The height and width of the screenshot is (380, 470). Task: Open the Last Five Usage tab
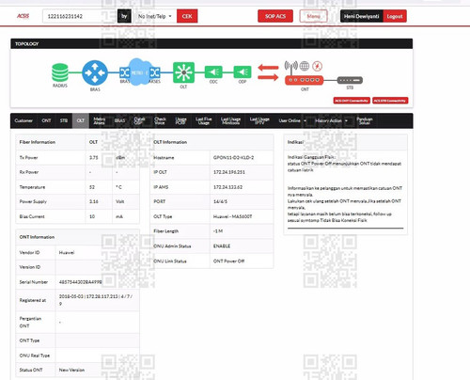pyautogui.click(x=204, y=120)
